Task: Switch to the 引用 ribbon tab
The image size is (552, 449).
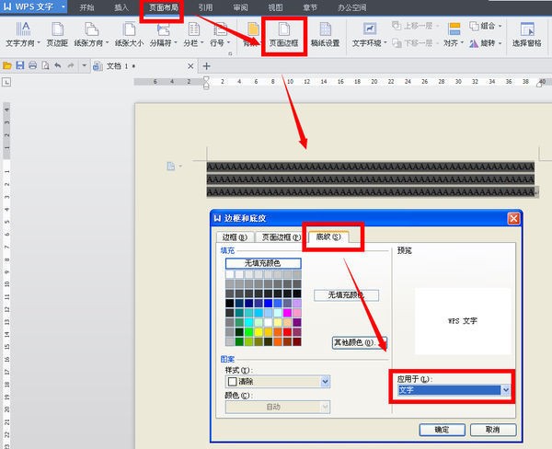Action: click(205, 7)
